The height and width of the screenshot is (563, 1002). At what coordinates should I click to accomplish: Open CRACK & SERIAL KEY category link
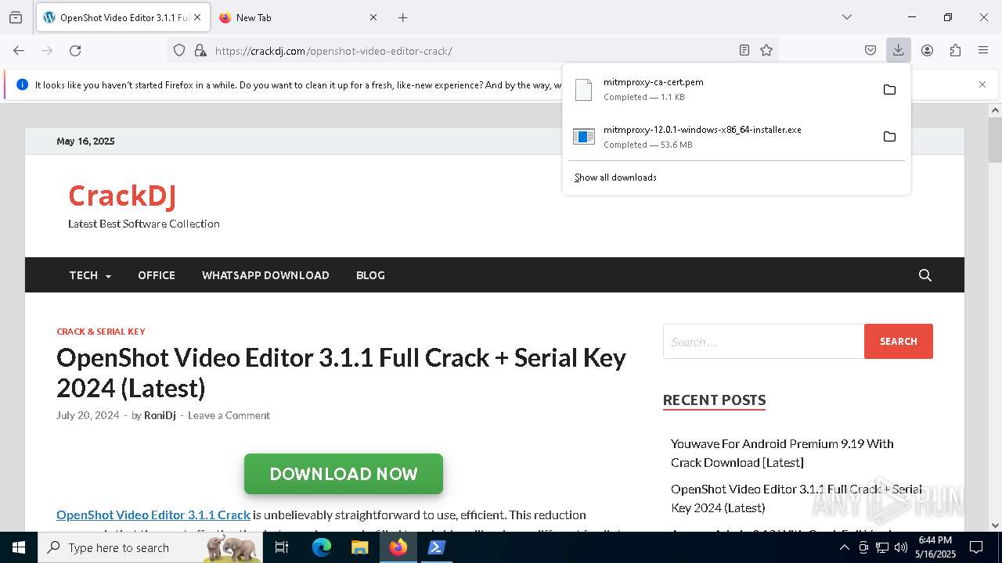click(101, 332)
